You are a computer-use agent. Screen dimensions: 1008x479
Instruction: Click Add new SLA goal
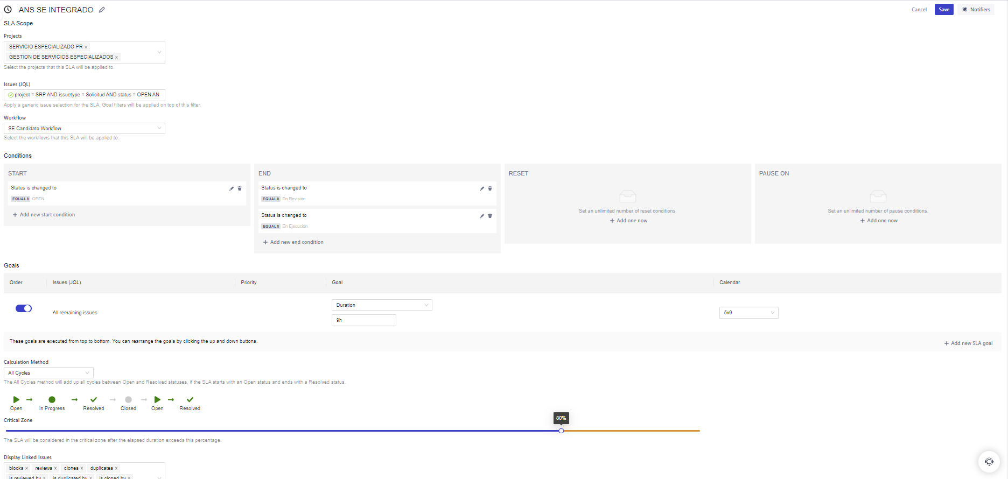point(968,343)
